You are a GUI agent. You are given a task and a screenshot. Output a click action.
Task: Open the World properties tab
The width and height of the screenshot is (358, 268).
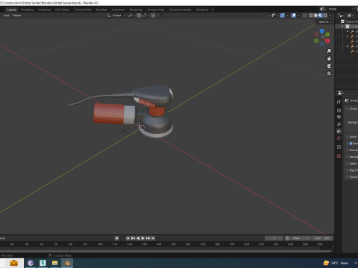339,138
